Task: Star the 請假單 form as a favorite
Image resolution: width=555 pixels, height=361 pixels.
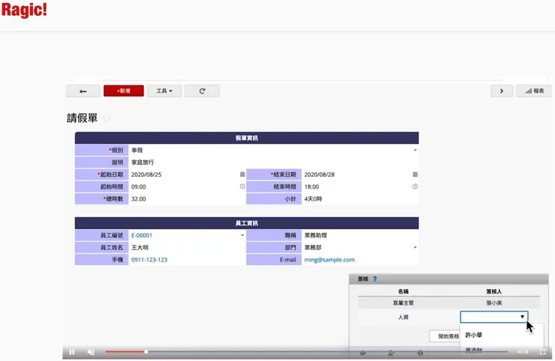Action: coord(106,119)
